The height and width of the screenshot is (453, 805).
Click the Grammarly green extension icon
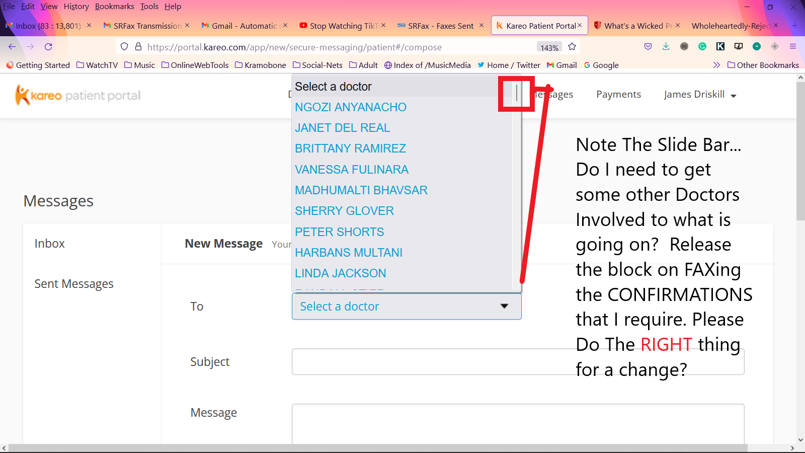point(702,46)
